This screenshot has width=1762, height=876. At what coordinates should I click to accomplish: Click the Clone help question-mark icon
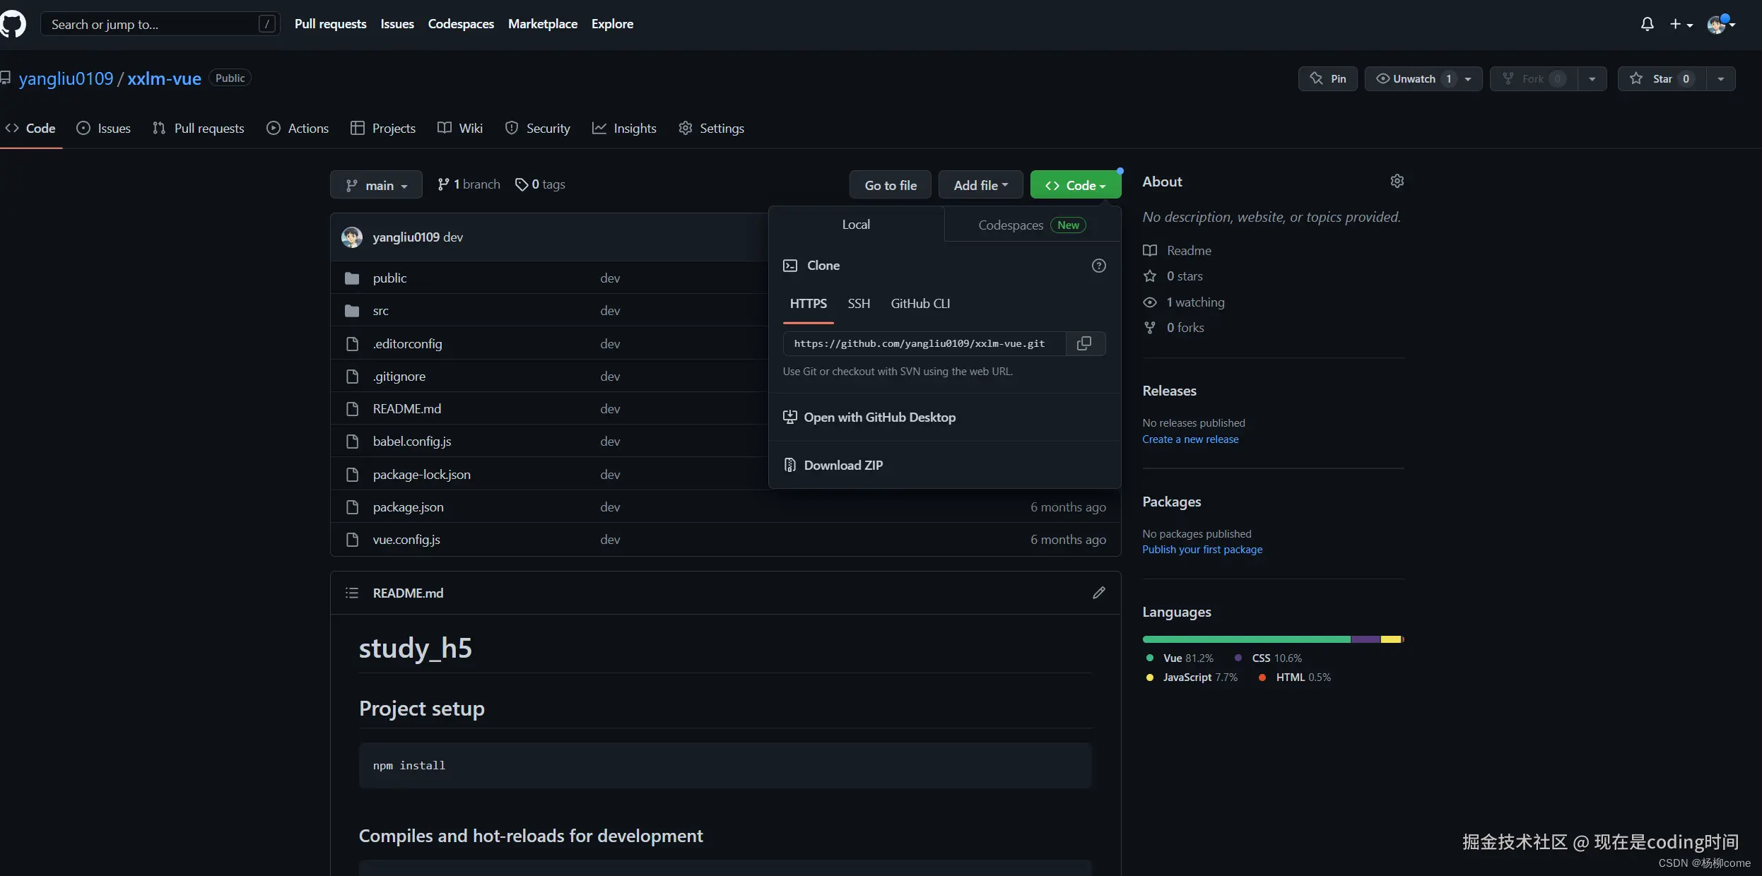(x=1098, y=266)
